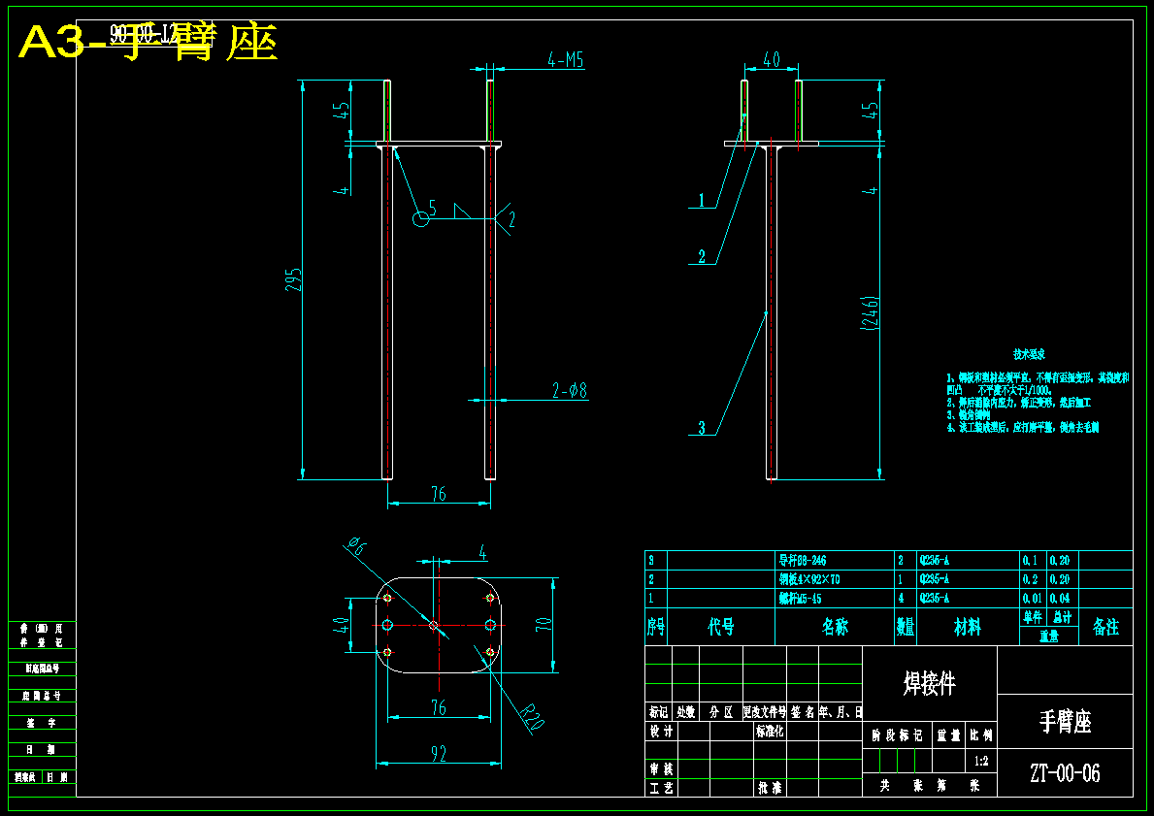Select the 技术要求 heading
This screenshot has height=816, width=1154.
point(1029,355)
